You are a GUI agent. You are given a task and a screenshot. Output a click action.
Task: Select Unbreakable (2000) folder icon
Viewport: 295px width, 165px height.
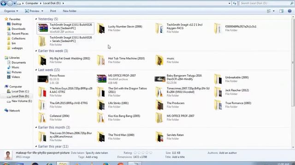pos(218,79)
